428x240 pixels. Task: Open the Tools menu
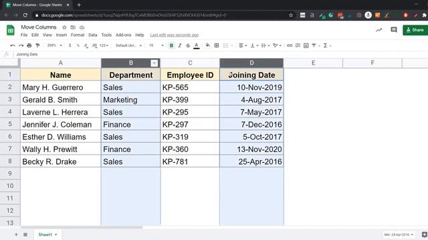106,35
